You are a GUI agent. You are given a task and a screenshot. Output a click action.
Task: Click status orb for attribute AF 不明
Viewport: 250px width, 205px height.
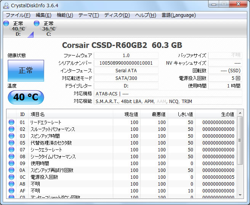tap(11, 191)
